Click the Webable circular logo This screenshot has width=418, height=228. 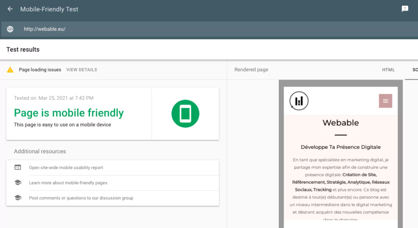point(299,101)
